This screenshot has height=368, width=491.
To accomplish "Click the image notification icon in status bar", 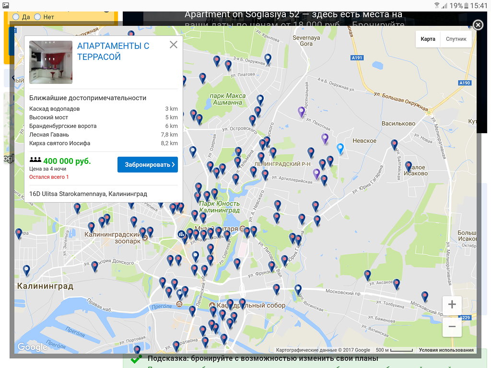I will click(x=6, y=5).
